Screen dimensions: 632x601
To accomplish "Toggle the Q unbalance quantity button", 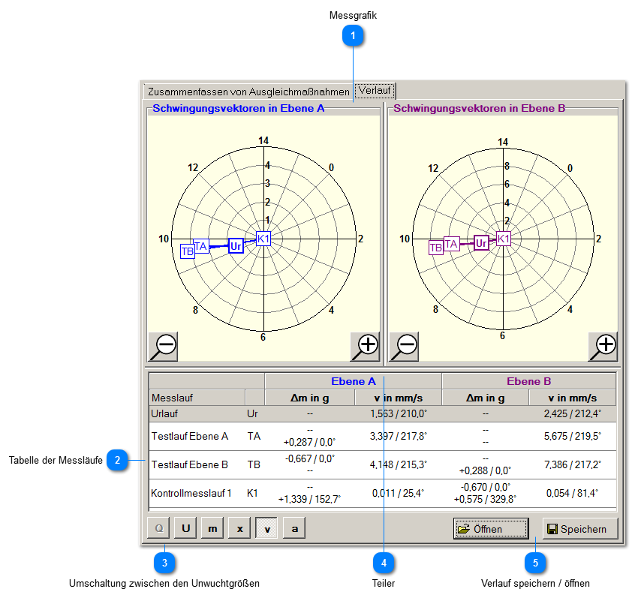I will point(158,529).
